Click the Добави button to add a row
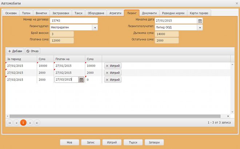 coord(15,51)
